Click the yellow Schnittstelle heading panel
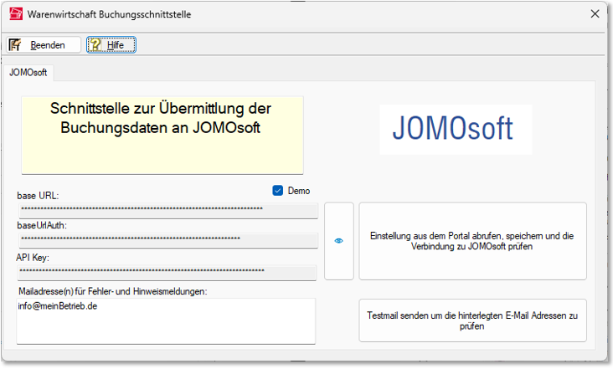 pyautogui.click(x=162, y=134)
